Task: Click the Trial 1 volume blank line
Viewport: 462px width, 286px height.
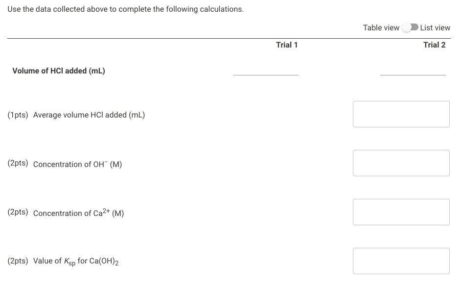Action: [x=266, y=74]
